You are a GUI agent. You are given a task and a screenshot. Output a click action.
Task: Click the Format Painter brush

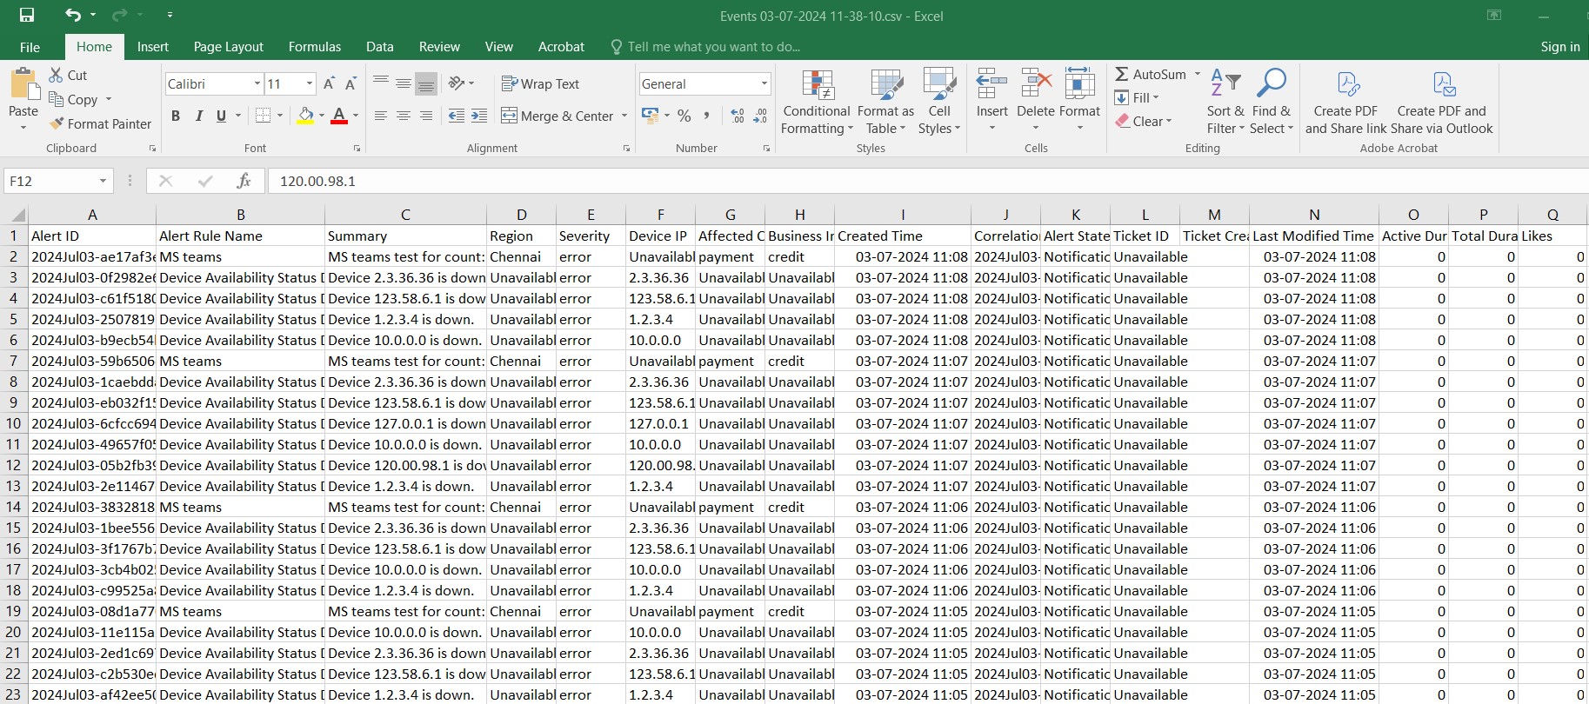[57, 124]
